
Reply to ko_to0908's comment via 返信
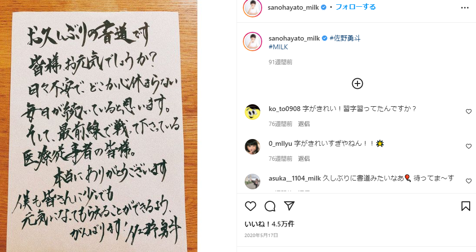304,124
